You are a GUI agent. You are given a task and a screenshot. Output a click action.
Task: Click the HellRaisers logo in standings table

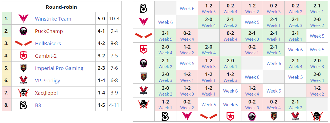click(x=23, y=43)
